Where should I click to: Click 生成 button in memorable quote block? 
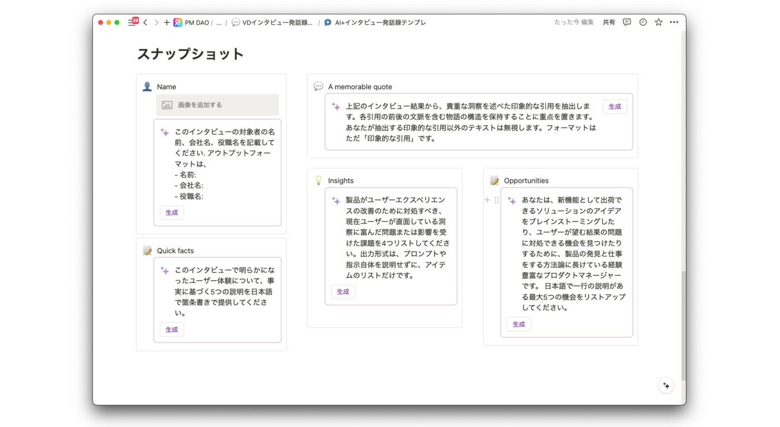coord(615,107)
